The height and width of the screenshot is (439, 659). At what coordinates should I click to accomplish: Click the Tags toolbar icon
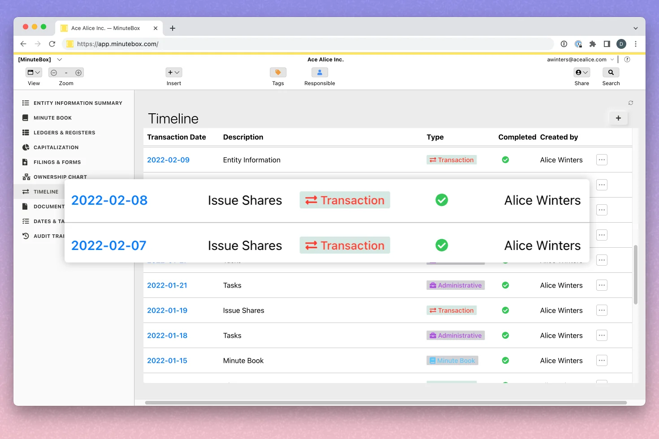pyautogui.click(x=278, y=73)
